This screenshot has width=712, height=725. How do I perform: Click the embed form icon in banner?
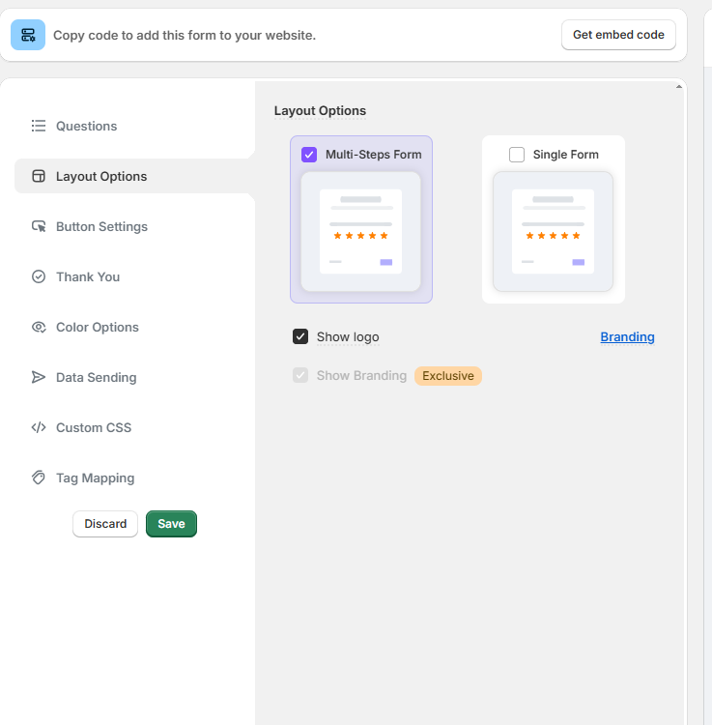28,35
